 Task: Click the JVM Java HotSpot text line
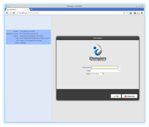[x=32, y=38]
